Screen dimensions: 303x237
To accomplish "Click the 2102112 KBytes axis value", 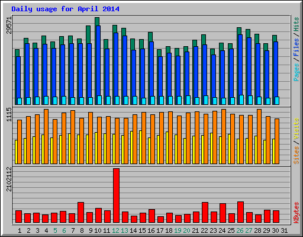I will (x=9, y=180).
